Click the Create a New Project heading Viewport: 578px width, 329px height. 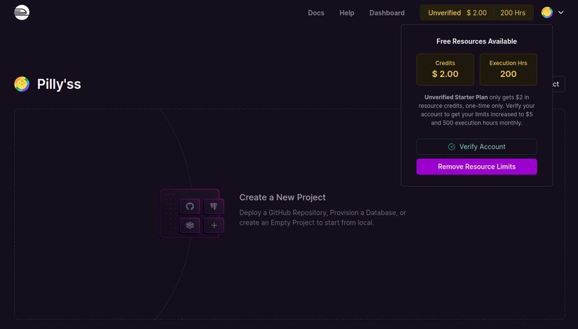tap(282, 197)
